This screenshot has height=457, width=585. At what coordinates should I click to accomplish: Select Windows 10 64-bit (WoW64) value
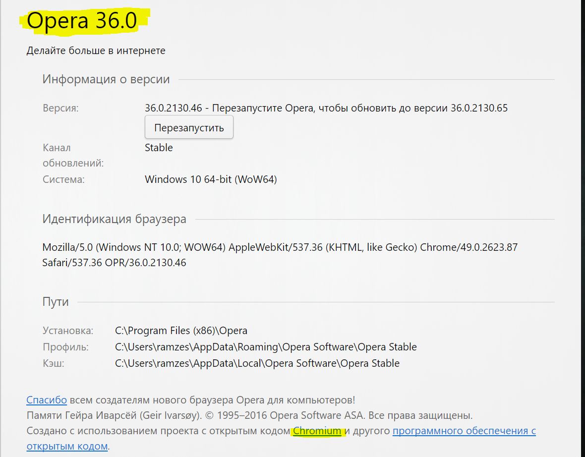click(x=211, y=179)
